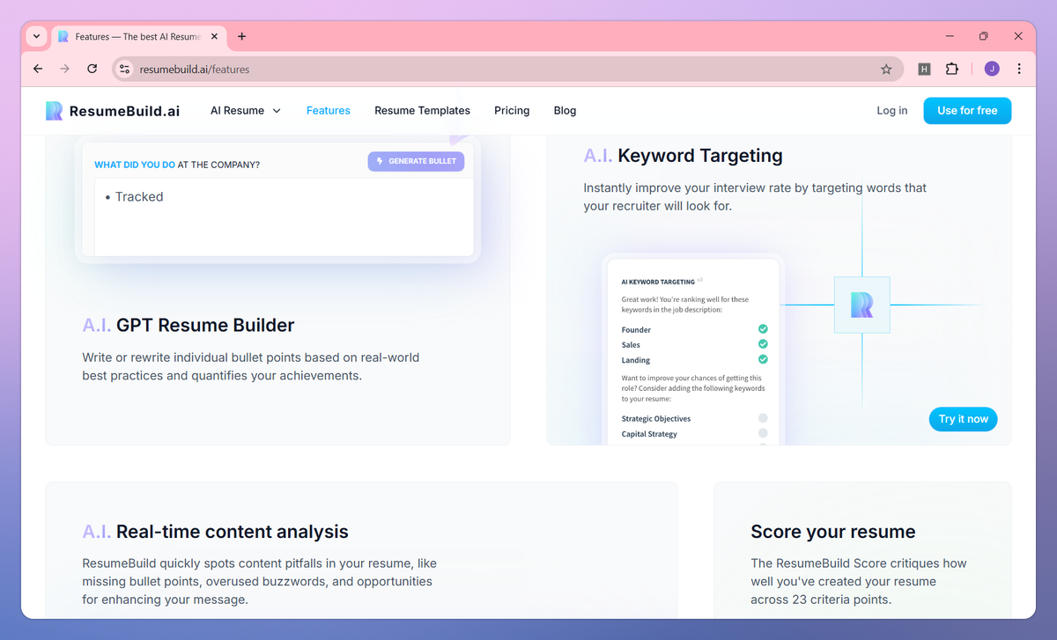Bookmark this page with the star icon

(x=886, y=69)
